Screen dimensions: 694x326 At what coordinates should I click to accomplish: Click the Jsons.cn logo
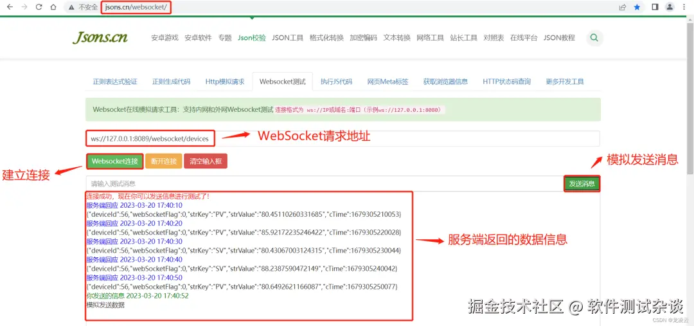(x=100, y=37)
